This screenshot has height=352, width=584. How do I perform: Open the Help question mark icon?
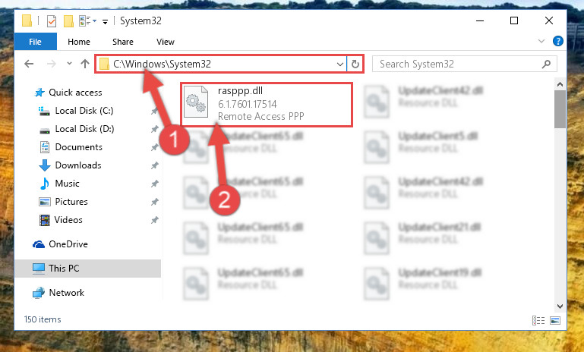tap(557, 41)
